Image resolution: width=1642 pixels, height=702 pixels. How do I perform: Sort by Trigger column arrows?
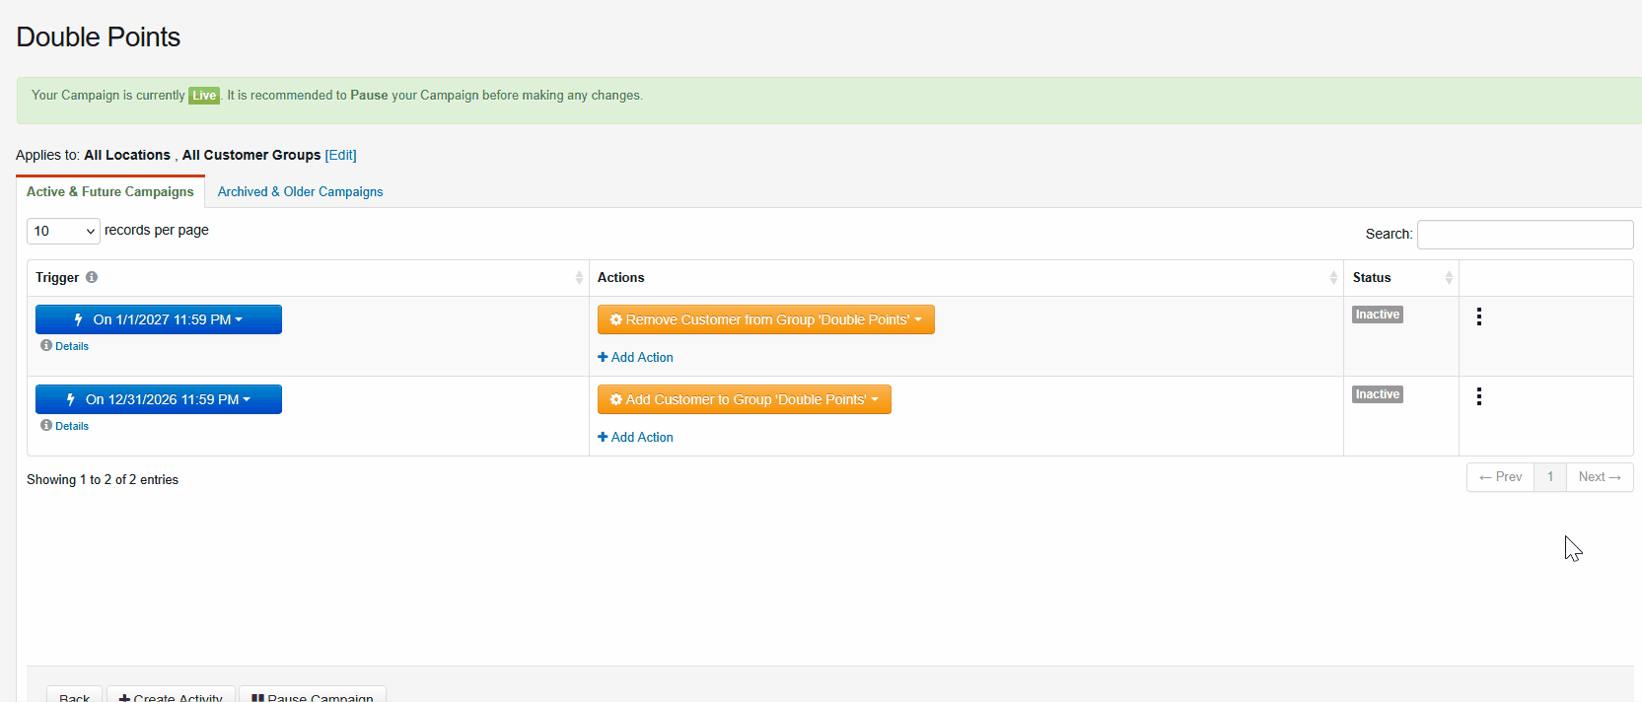[579, 278]
